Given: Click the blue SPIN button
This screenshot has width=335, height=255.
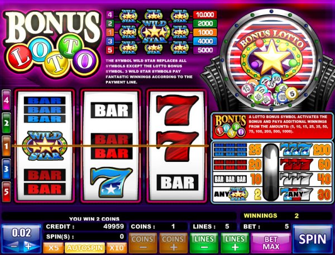Looking at the screenshot, I should 312,239.
